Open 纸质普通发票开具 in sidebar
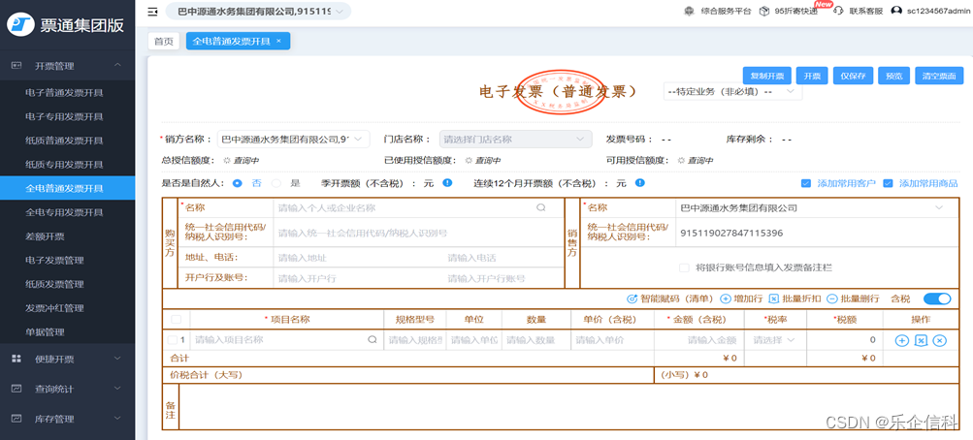This screenshot has width=973, height=440. coord(67,141)
